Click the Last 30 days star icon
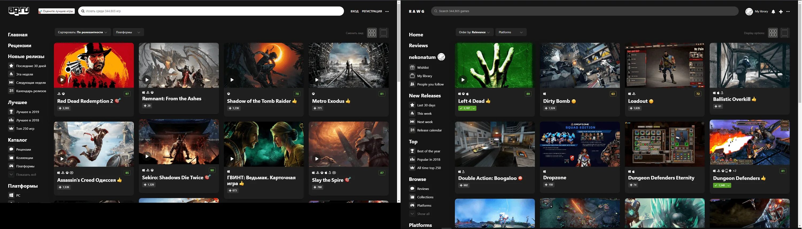802x229 pixels. pyautogui.click(x=412, y=105)
